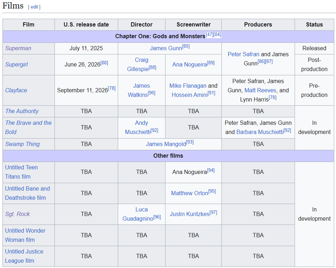Open the Clayface film link

pyautogui.click(x=16, y=90)
